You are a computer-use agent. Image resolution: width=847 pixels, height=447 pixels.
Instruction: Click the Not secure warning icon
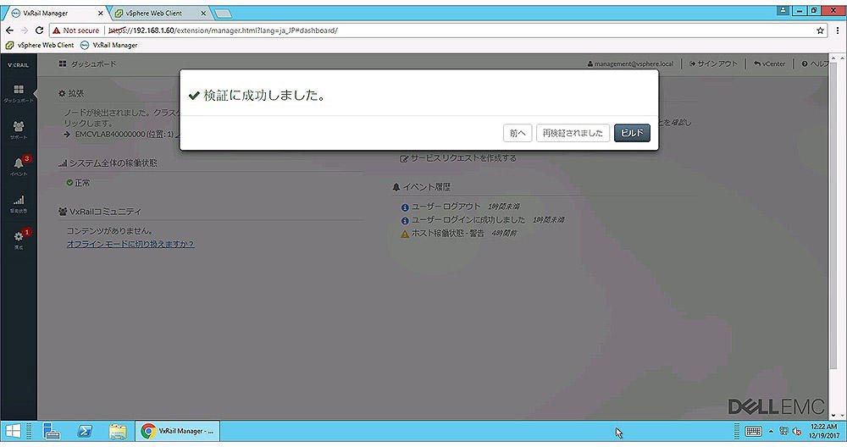[x=56, y=30]
